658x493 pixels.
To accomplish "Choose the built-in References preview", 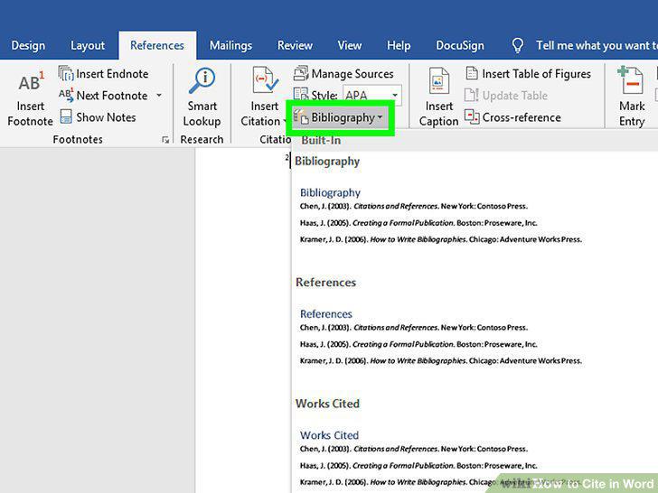I will [475, 339].
